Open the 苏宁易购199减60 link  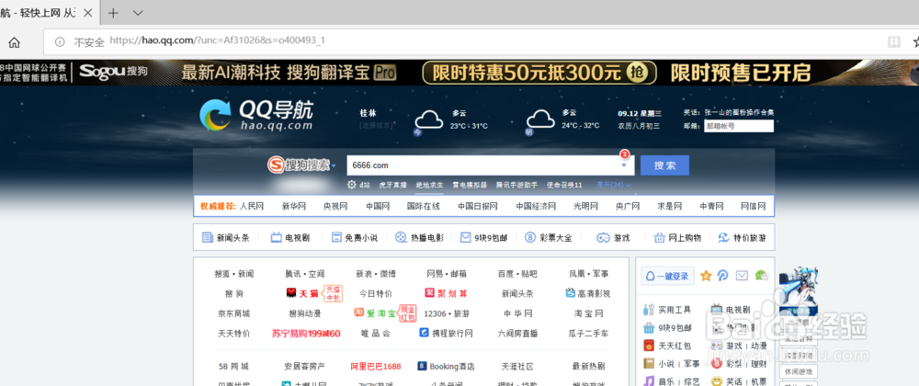click(x=306, y=334)
